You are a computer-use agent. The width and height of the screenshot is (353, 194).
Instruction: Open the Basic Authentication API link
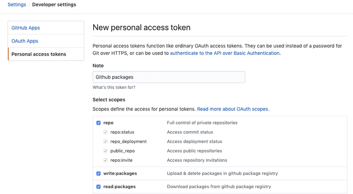(x=225, y=53)
